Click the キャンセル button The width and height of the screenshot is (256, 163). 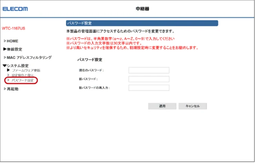(x=194, y=106)
